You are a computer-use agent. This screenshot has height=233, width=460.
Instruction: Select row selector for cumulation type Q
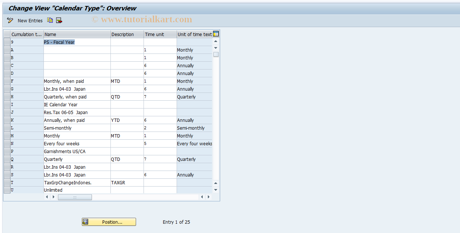7,159
